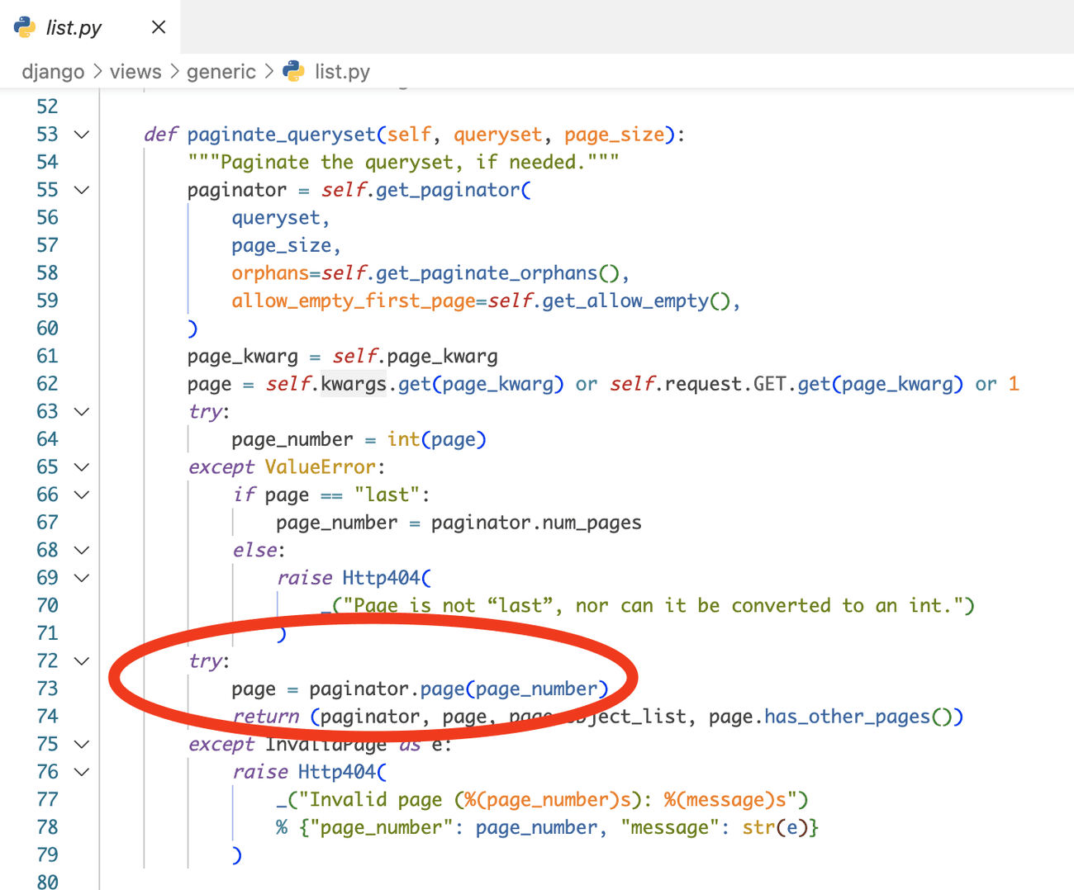This screenshot has height=890, width=1074.
Task: Click line number 73 in the gutter
Action: point(48,689)
